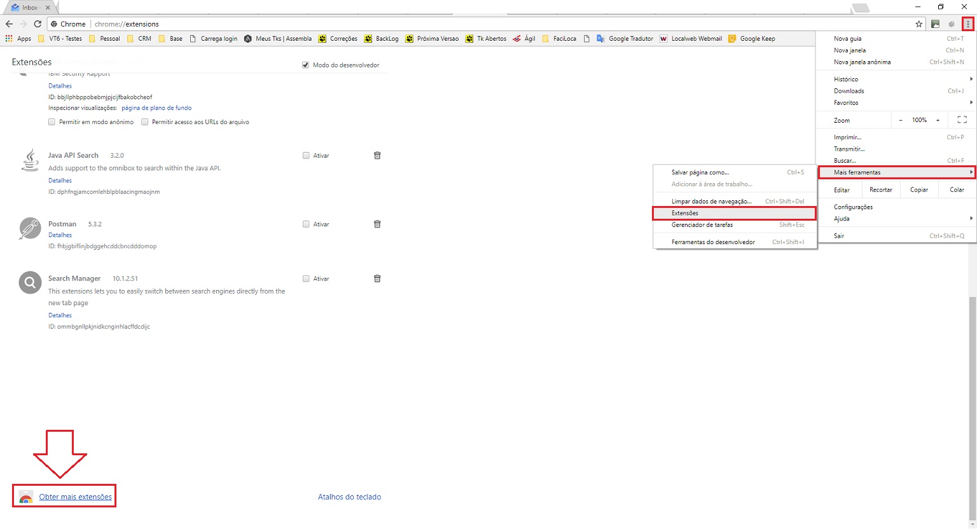This screenshot has height=529, width=977.
Task: Remove Search Manager using its trash icon
Action: click(377, 279)
